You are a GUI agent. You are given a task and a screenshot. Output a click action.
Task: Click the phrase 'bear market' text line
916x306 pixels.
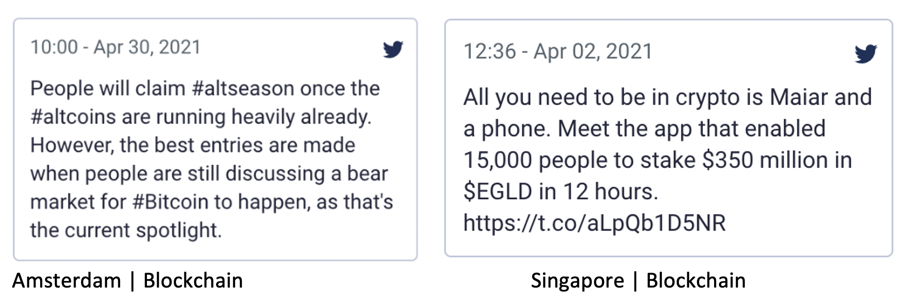209,174
